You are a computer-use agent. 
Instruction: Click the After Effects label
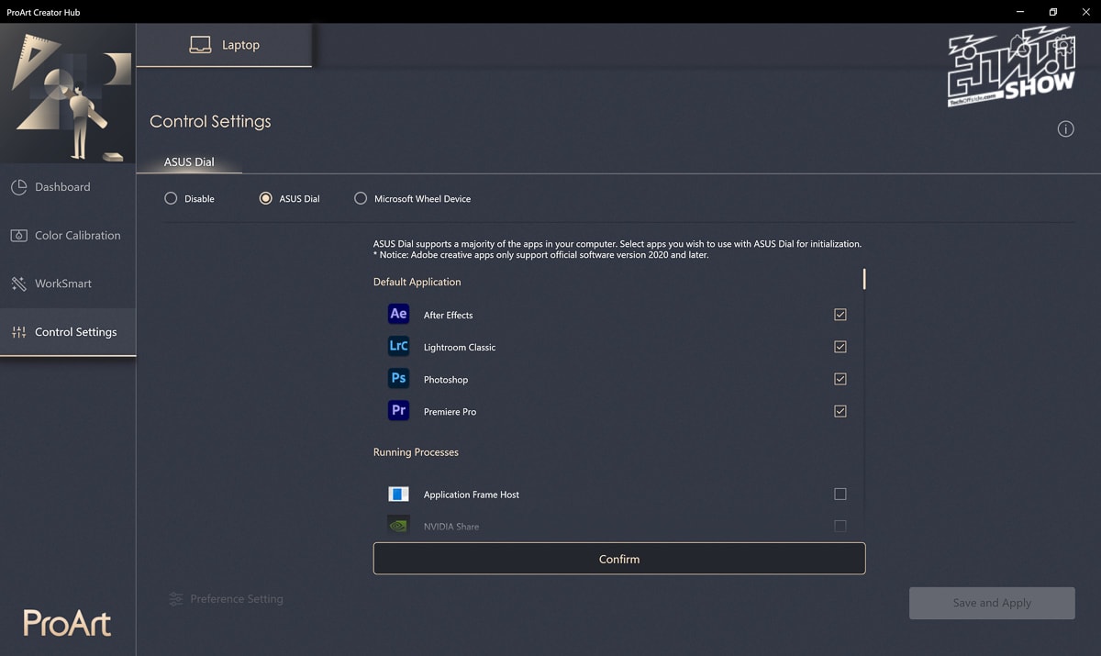coord(448,315)
